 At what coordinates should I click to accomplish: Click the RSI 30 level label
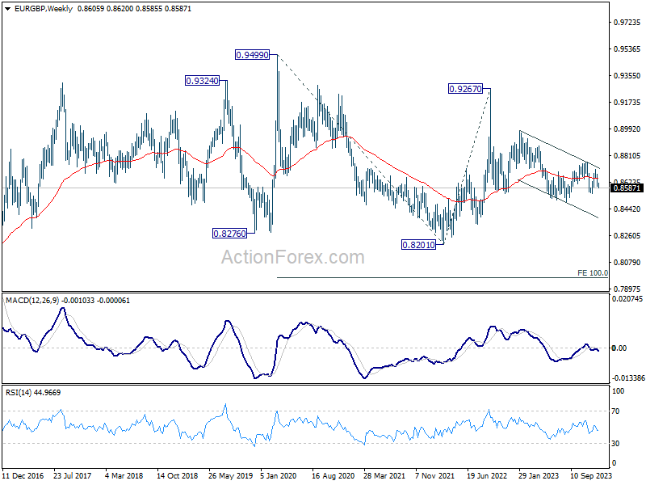point(615,443)
